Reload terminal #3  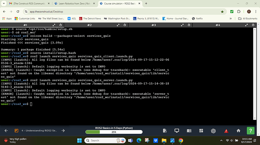[189, 25]
